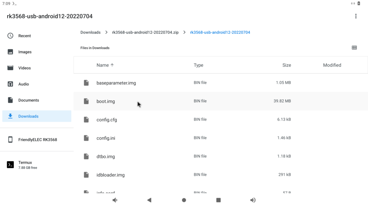Sort files by the Modified column

332,65
